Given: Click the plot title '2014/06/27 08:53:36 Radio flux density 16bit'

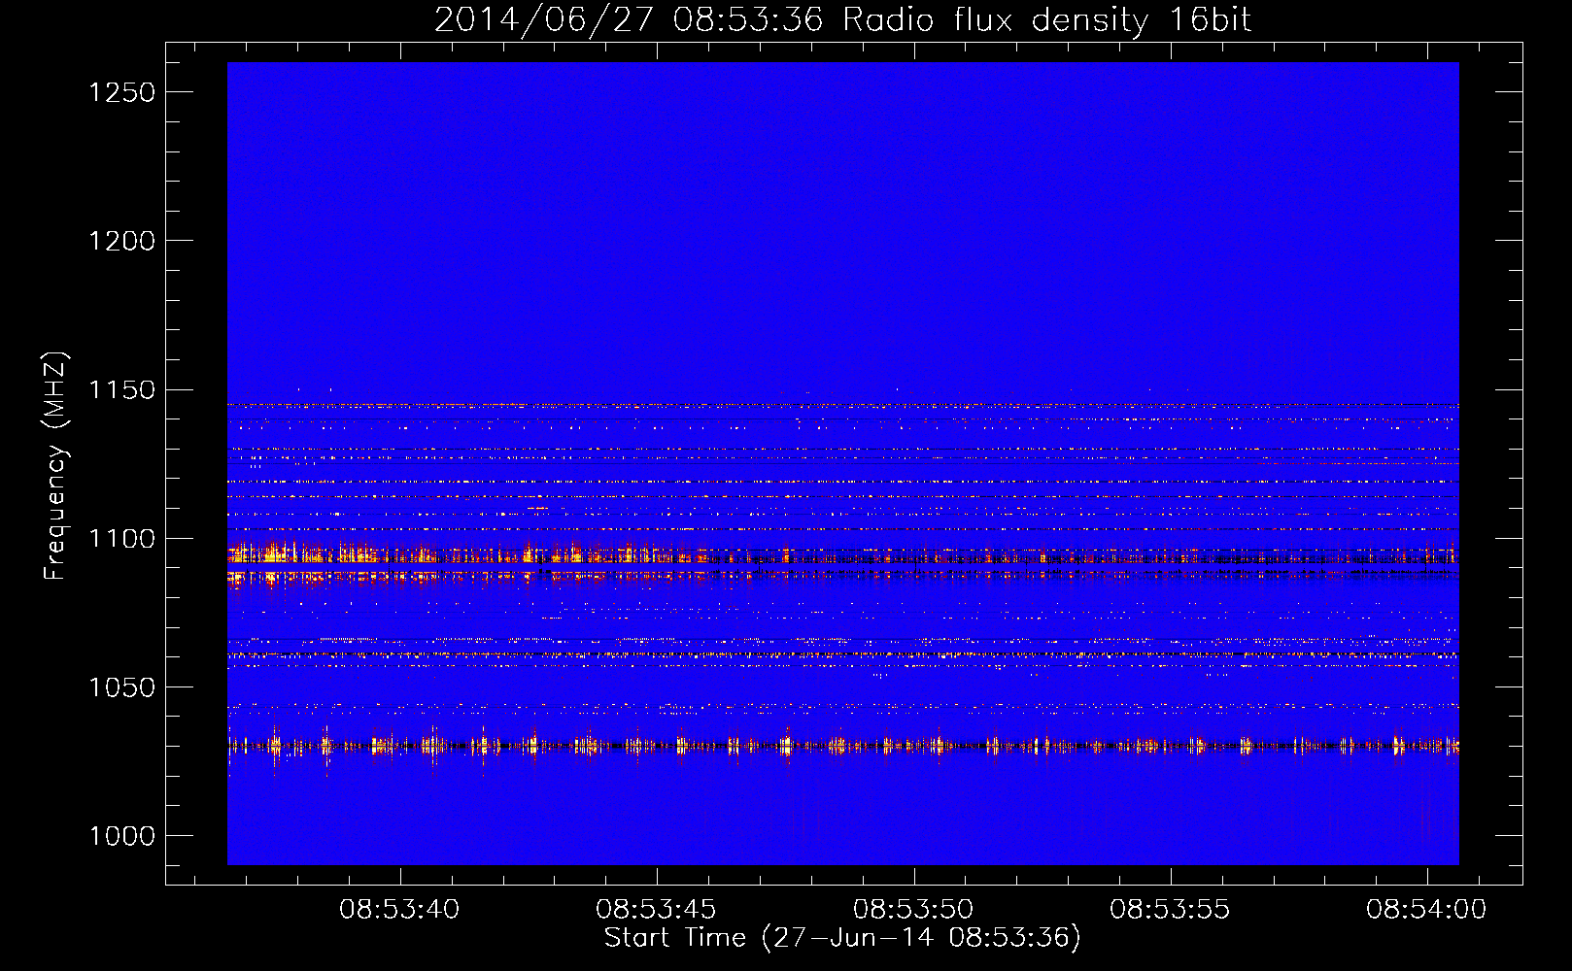Looking at the screenshot, I should (x=842, y=20).
